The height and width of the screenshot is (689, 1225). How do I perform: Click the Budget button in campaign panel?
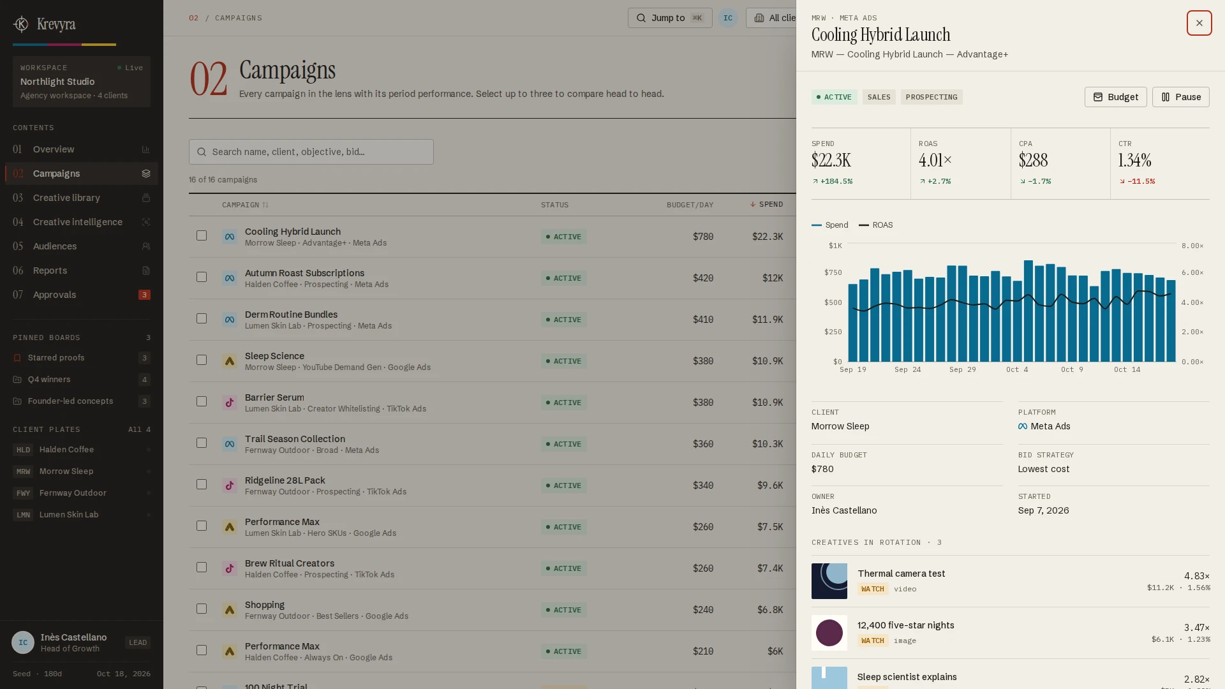point(1115,97)
